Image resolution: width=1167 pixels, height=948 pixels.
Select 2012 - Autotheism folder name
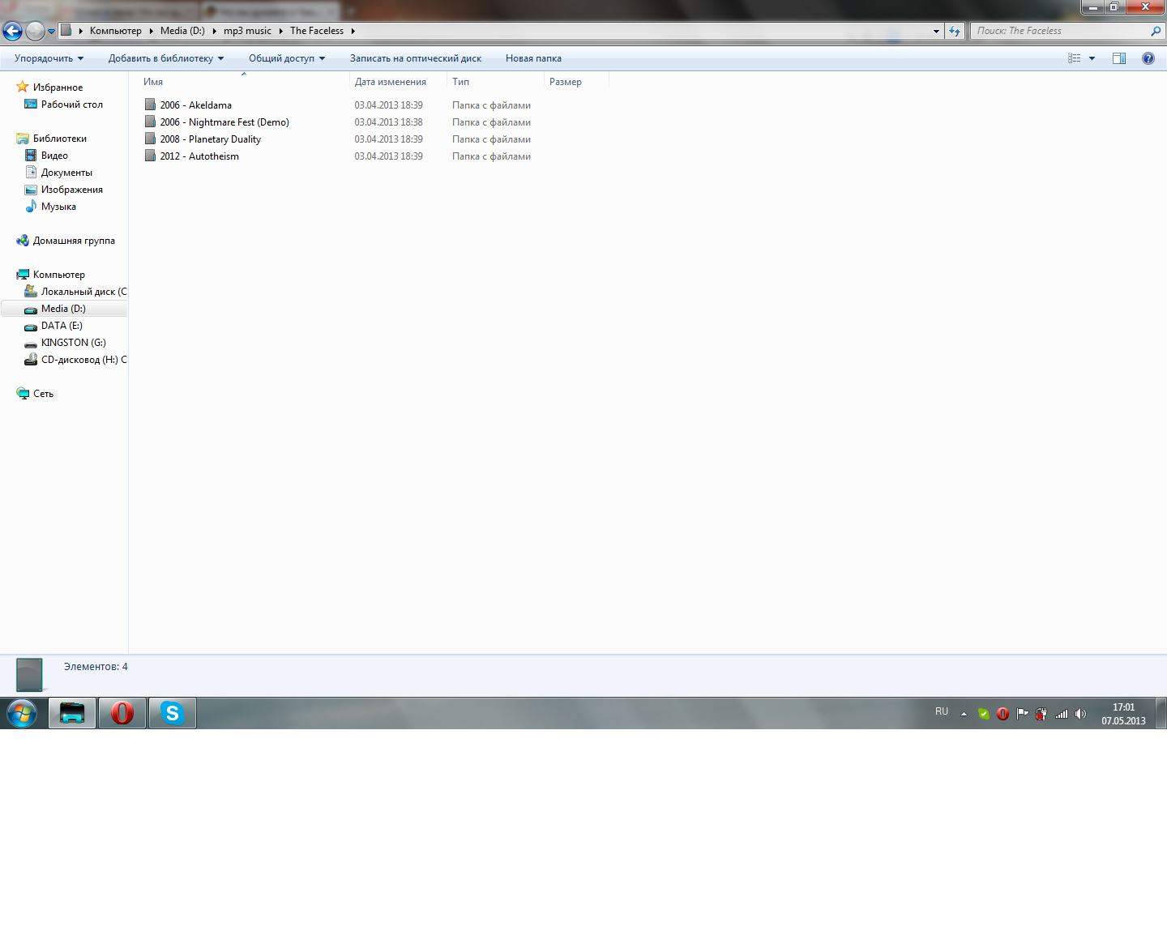pos(199,156)
